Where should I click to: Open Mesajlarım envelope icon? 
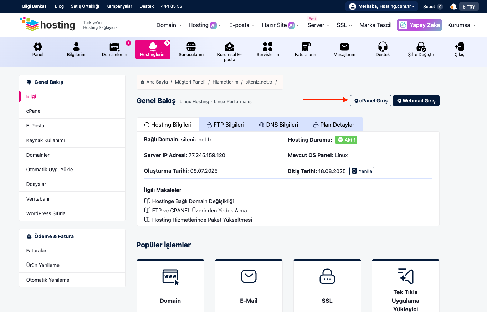[x=344, y=47]
